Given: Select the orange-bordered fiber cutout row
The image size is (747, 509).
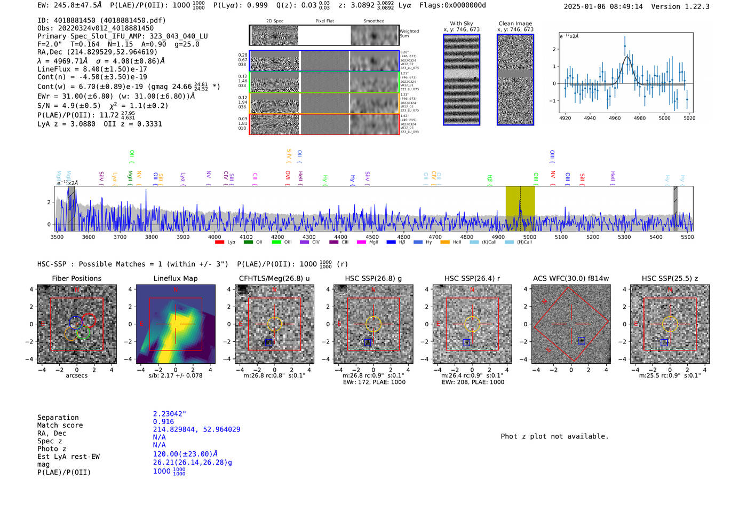Looking at the screenshot, I should (x=324, y=103).
